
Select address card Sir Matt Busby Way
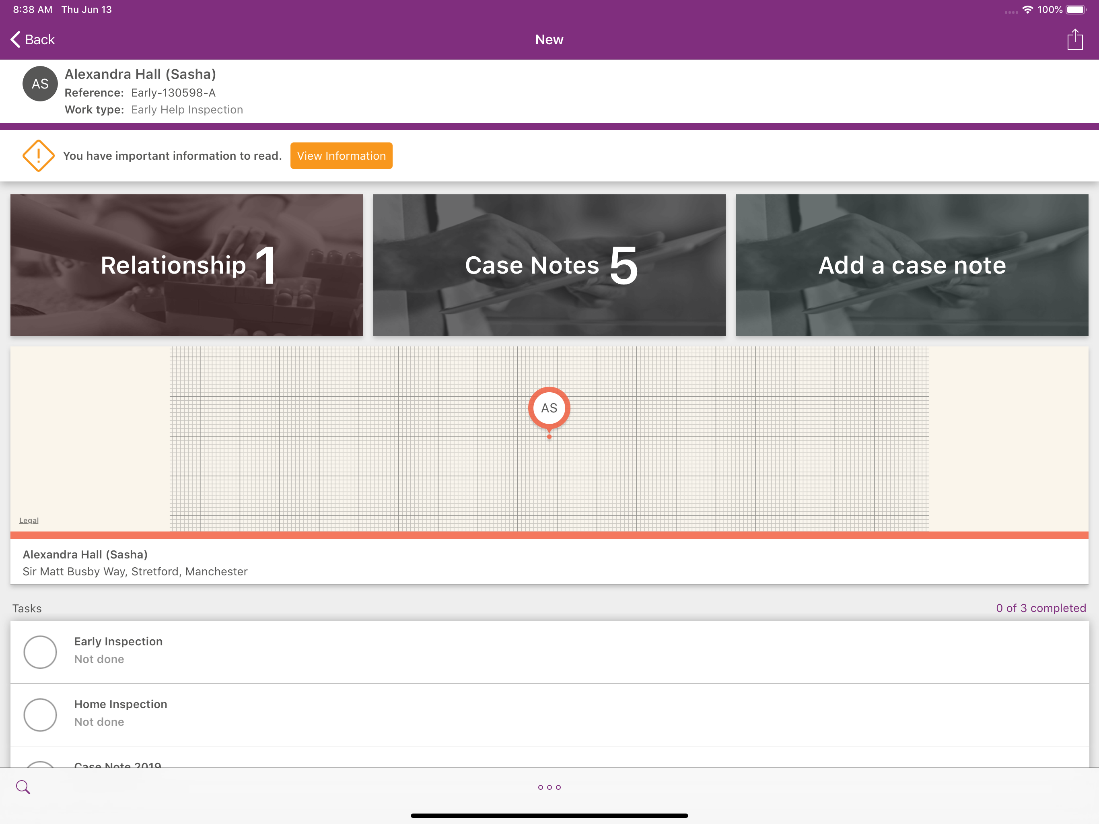tap(549, 562)
